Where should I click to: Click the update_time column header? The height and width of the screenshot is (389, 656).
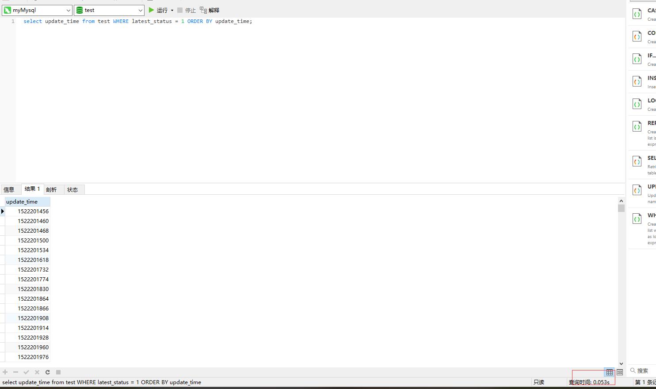27,202
